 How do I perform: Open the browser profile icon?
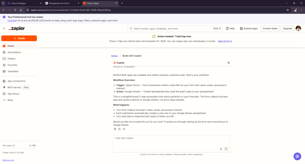tap(295, 10)
